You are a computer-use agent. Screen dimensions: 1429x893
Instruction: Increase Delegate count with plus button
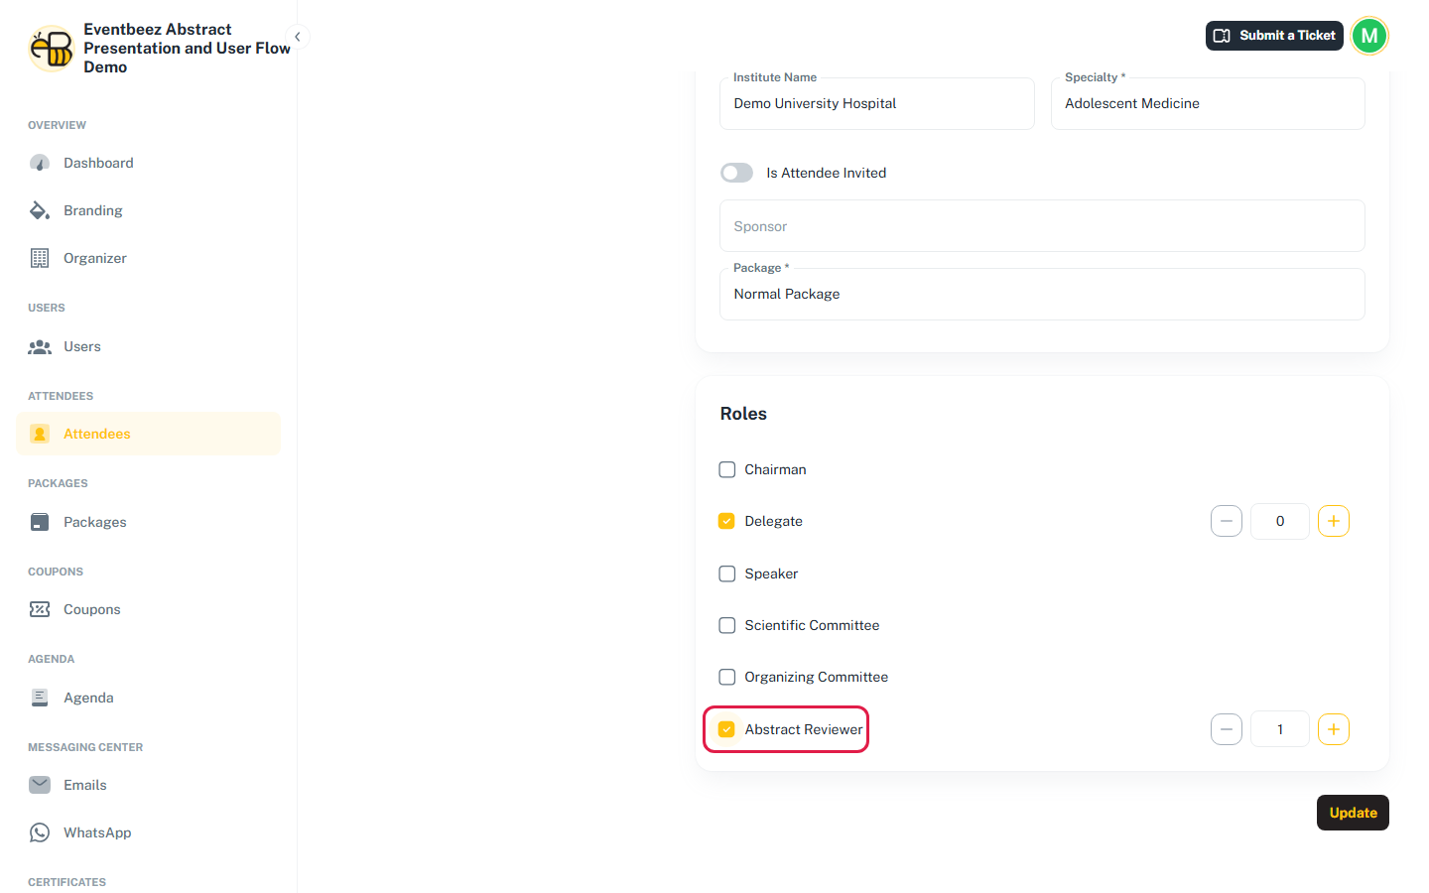coord(1334,521)
